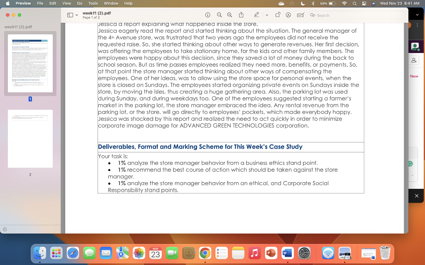Select the page 2 thumbnail in sidebar
The image size is (425, 265).
click(x=30, y=139)
